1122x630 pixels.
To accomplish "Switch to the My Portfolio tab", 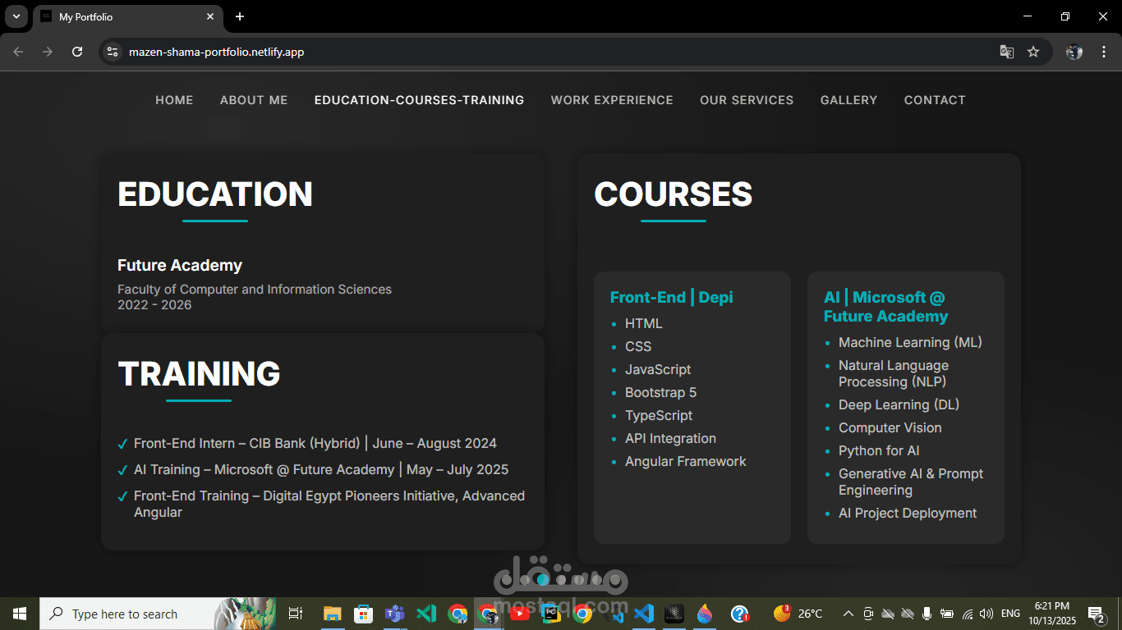I will [x=127, y=16].
